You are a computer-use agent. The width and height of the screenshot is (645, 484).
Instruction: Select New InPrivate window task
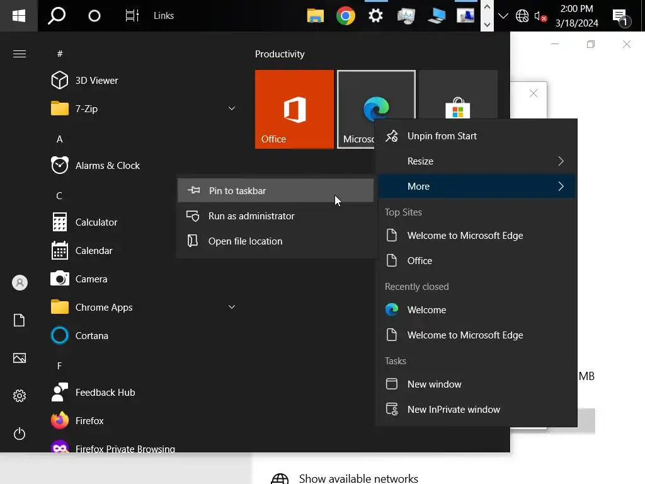pos(476,410)
